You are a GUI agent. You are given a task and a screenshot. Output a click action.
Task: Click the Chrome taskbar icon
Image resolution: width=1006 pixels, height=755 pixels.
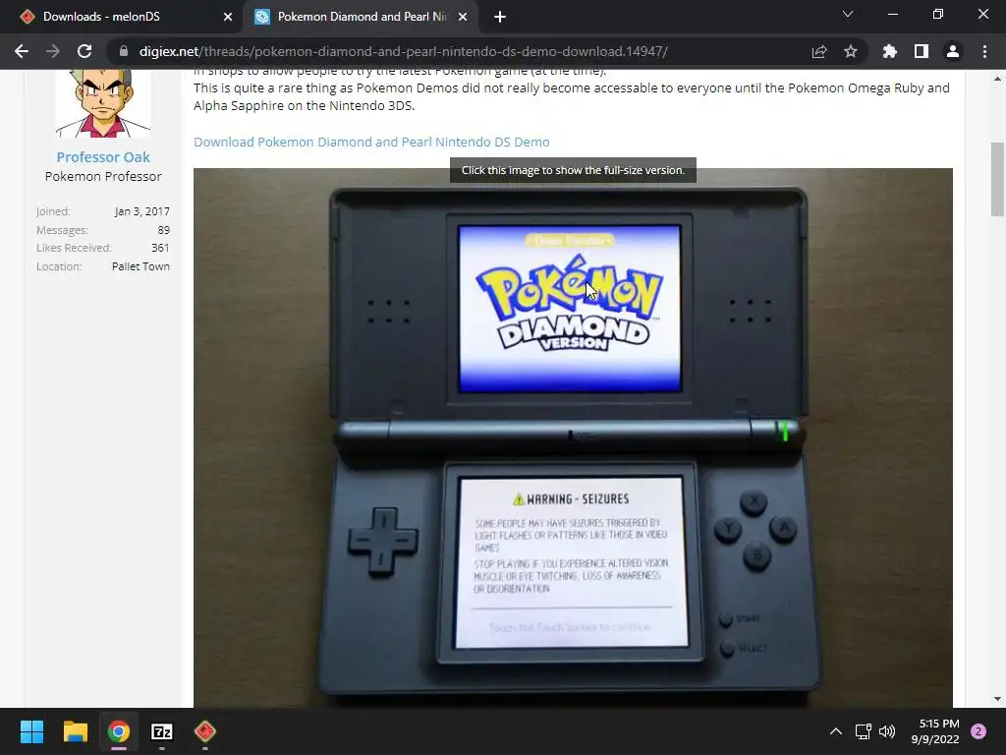tap(119, 731)
